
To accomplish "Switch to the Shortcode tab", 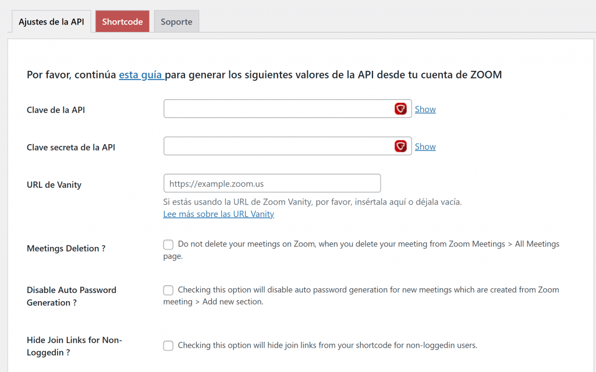I will coord(122,22).
